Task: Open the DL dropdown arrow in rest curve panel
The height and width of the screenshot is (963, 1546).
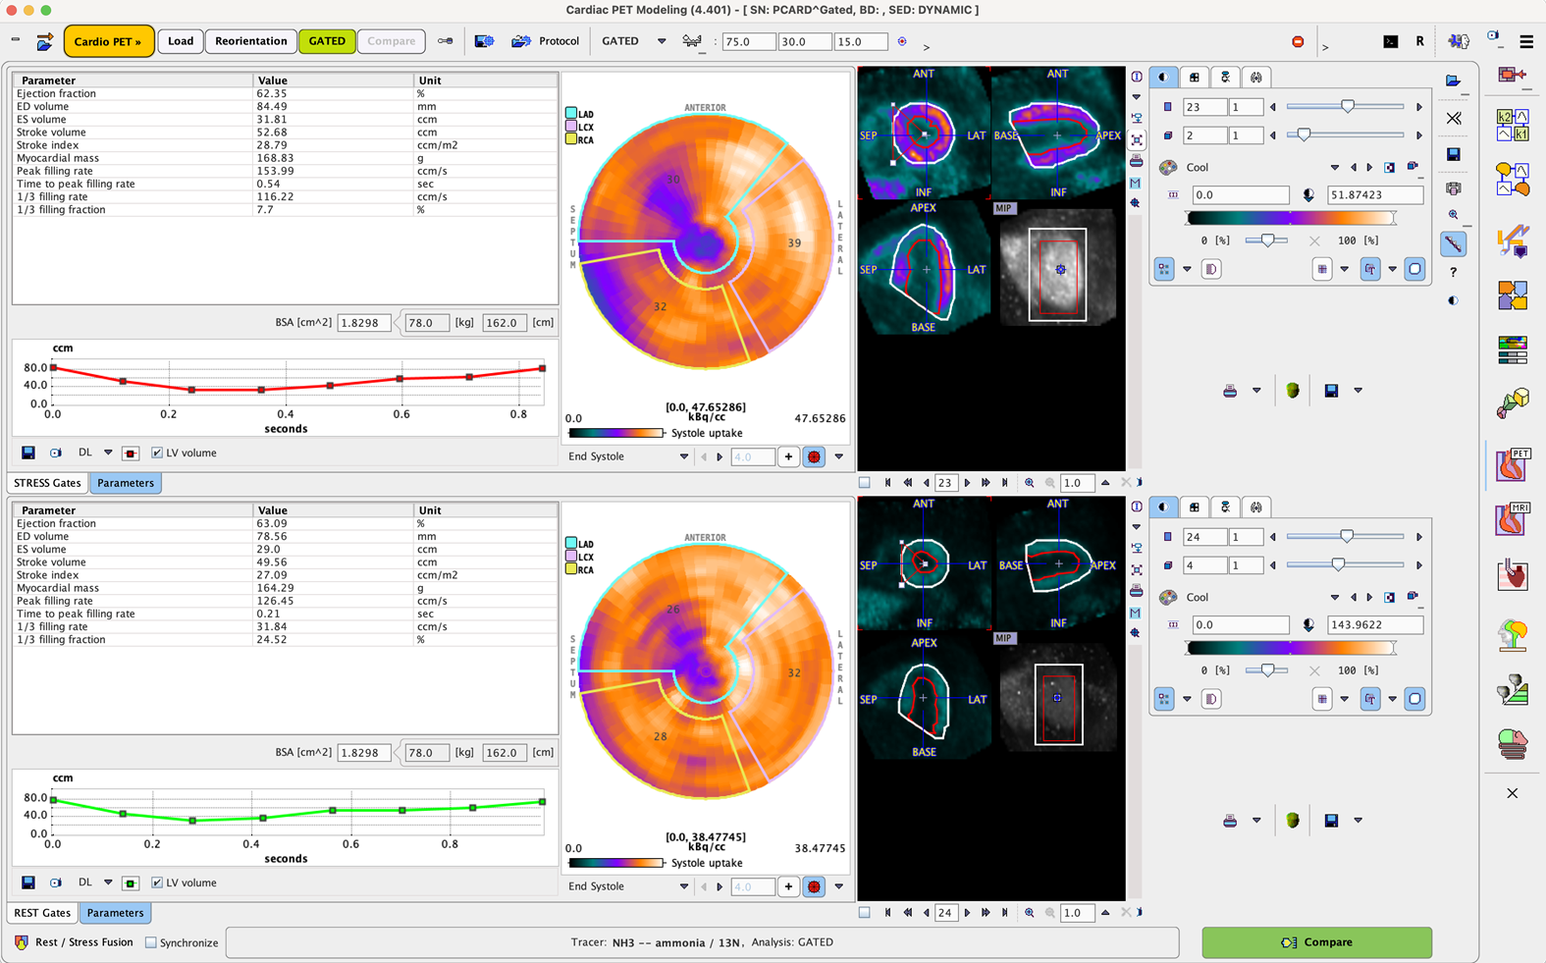Action: pos(108,883)
